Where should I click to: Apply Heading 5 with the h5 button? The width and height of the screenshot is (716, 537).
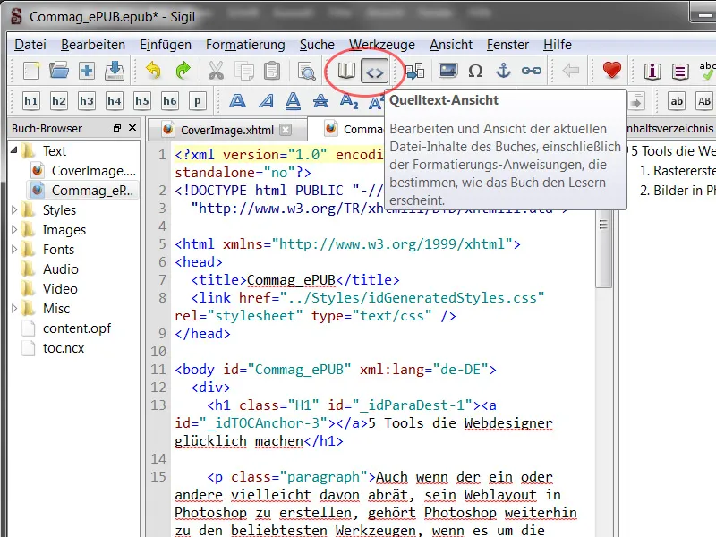[142, 101]
